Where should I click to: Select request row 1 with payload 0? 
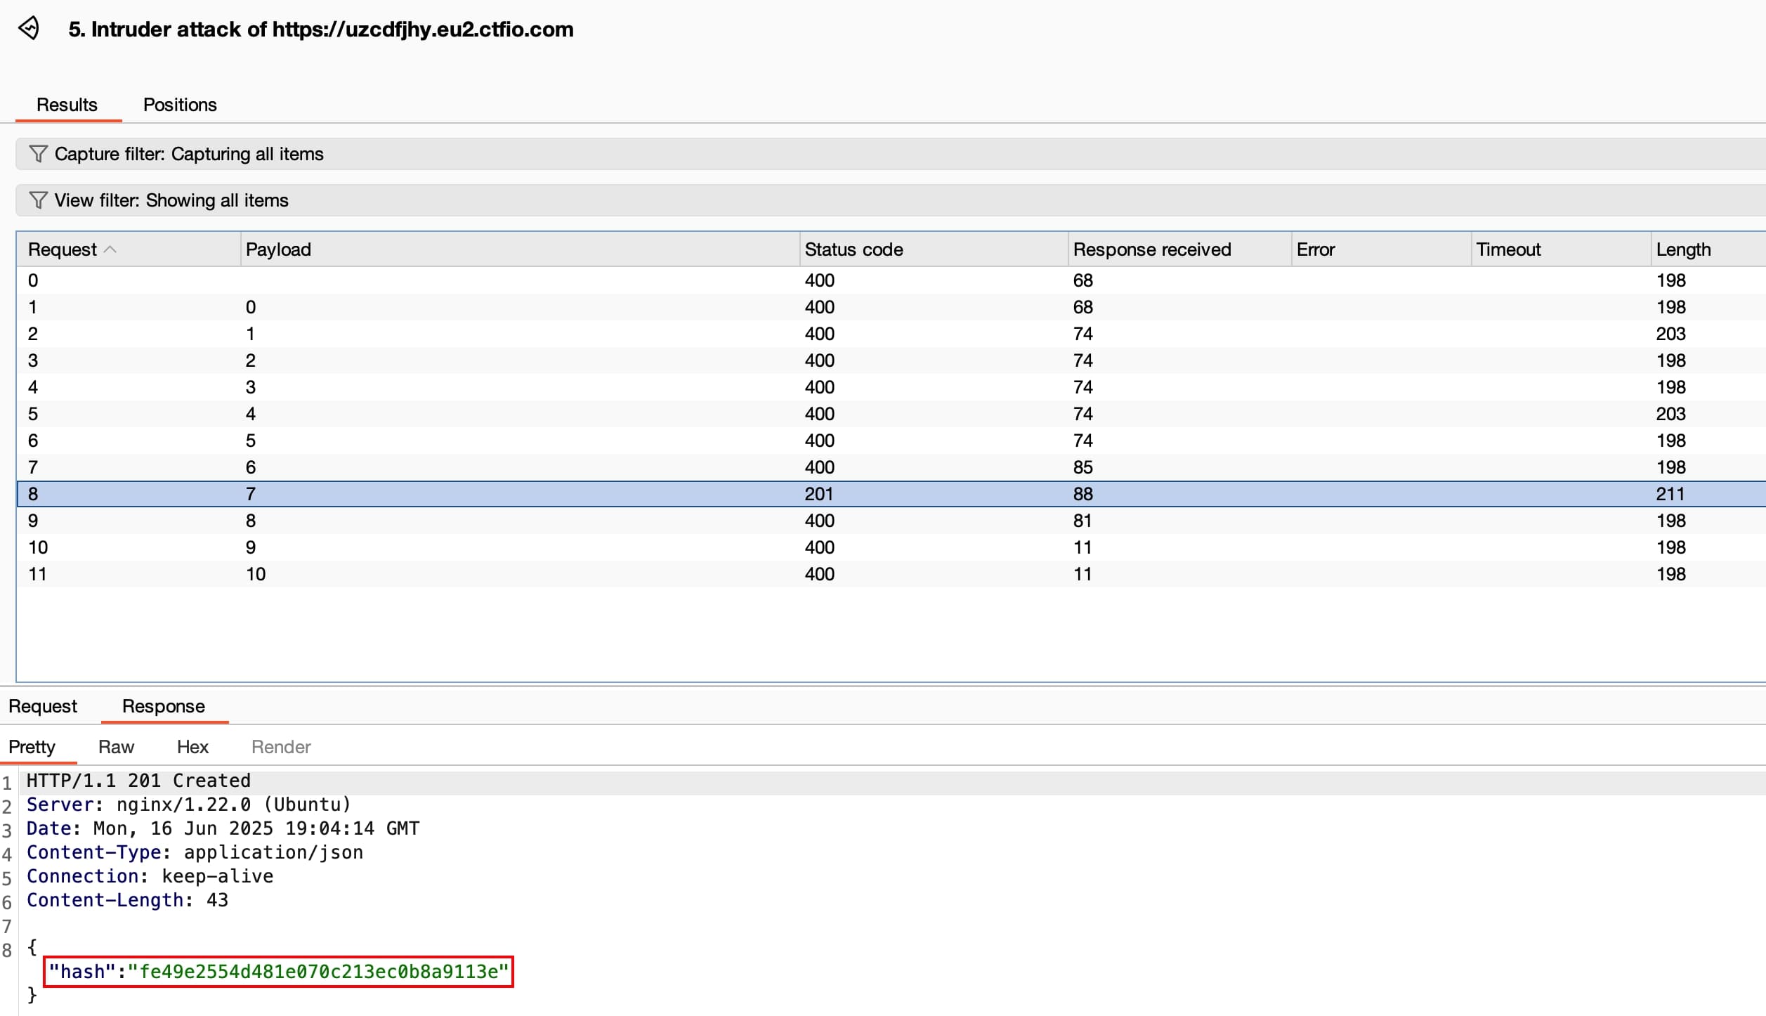click(x=891, y=307)
